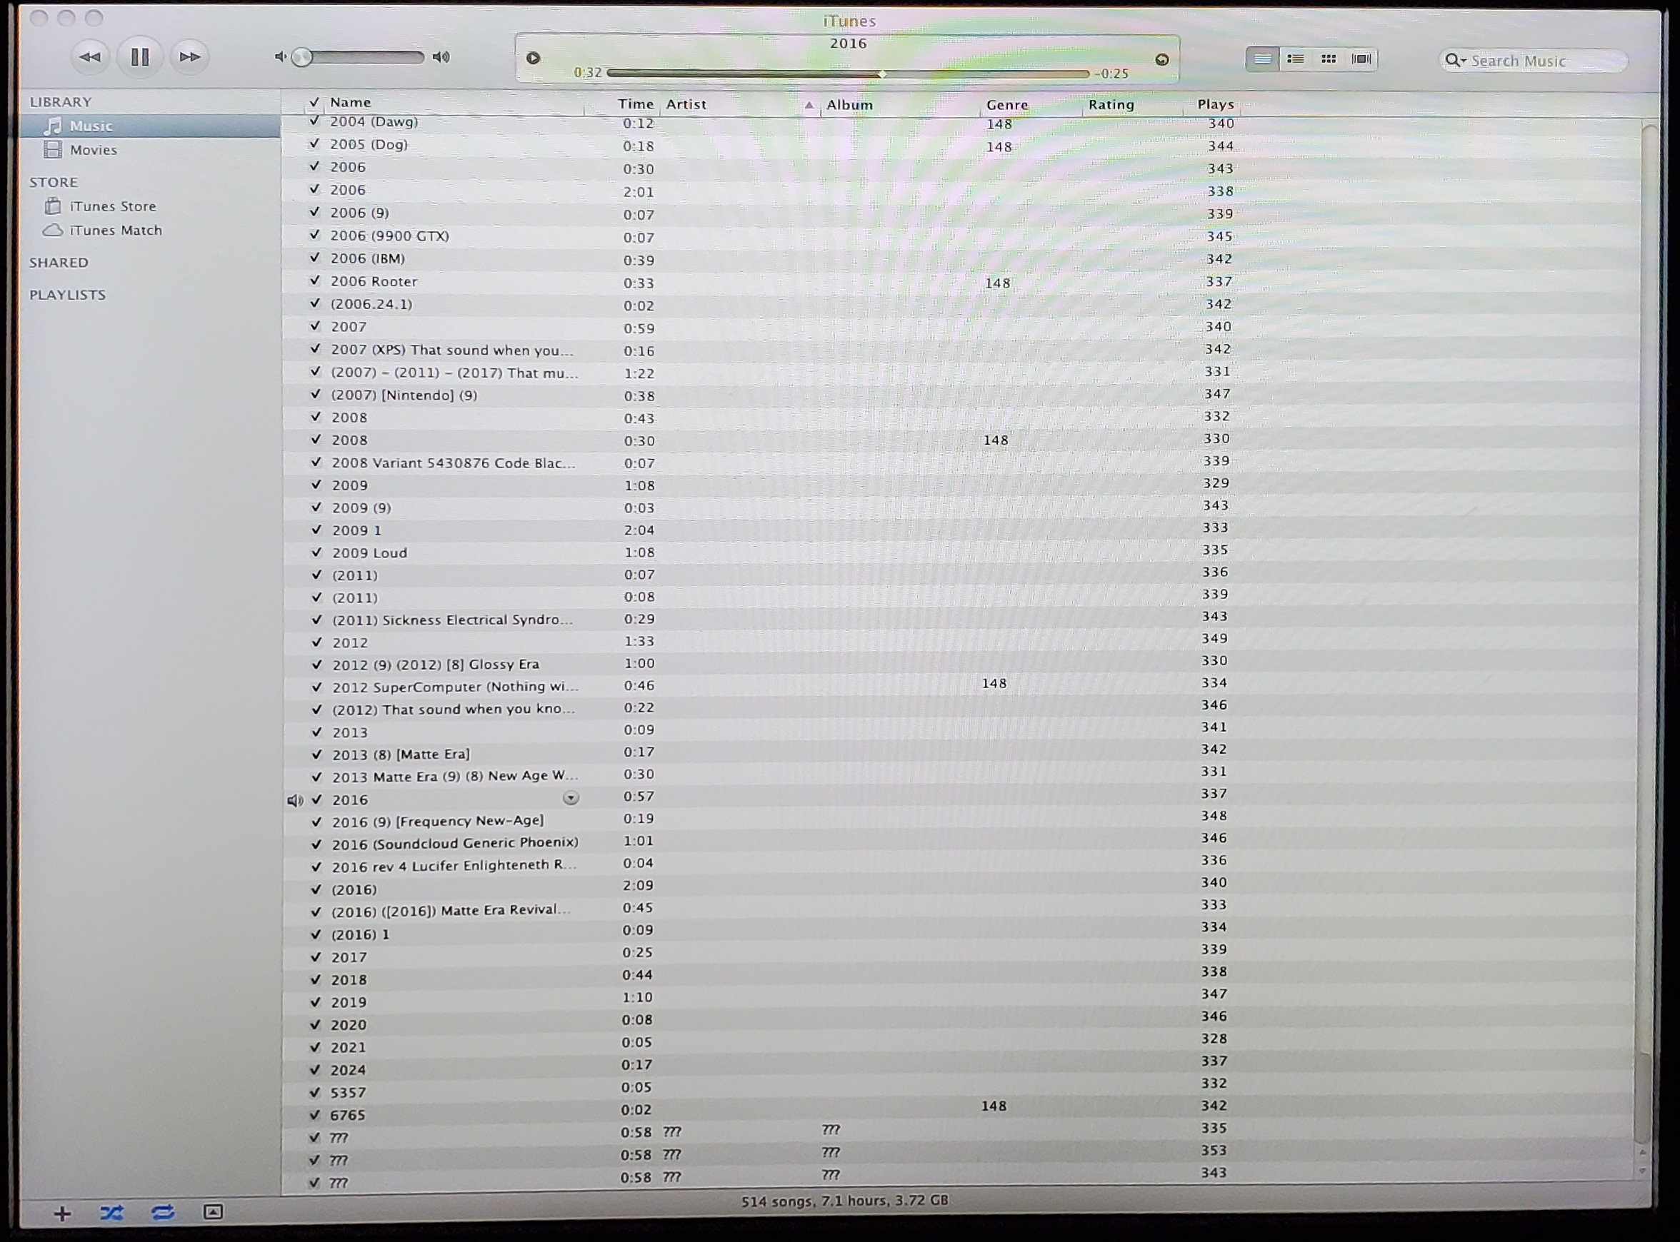The height and width of the screenshot is (1242, 1680).
Task: Collapse the LIBRARY sidebar section
Action: (x=61, y=101)
